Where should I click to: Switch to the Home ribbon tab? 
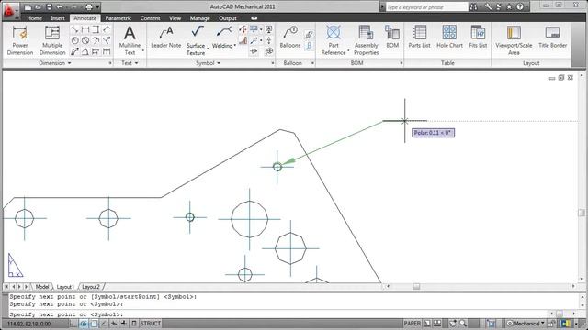pos(35,18)
